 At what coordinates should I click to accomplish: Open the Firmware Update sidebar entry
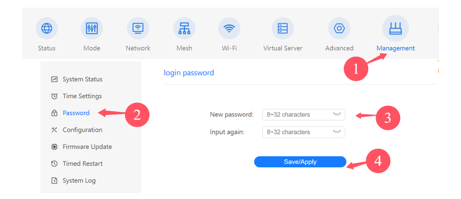pos(81,147)
